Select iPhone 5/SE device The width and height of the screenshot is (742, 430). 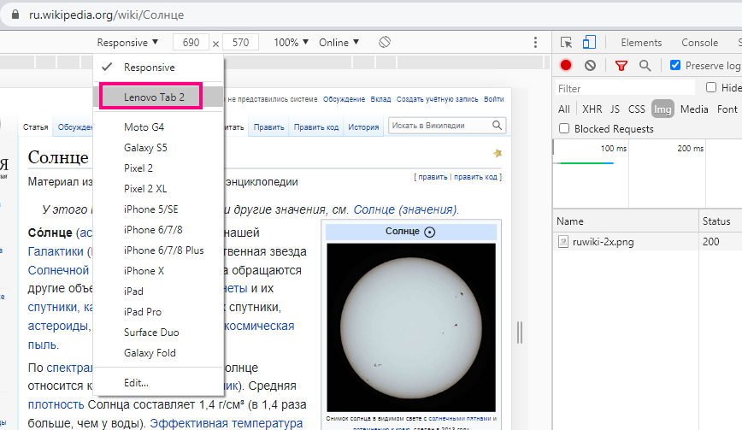158,209
